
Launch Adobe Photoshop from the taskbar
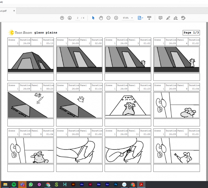coord(116,184)
